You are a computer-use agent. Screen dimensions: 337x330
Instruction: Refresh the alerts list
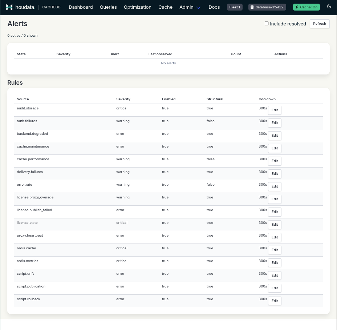320,24
